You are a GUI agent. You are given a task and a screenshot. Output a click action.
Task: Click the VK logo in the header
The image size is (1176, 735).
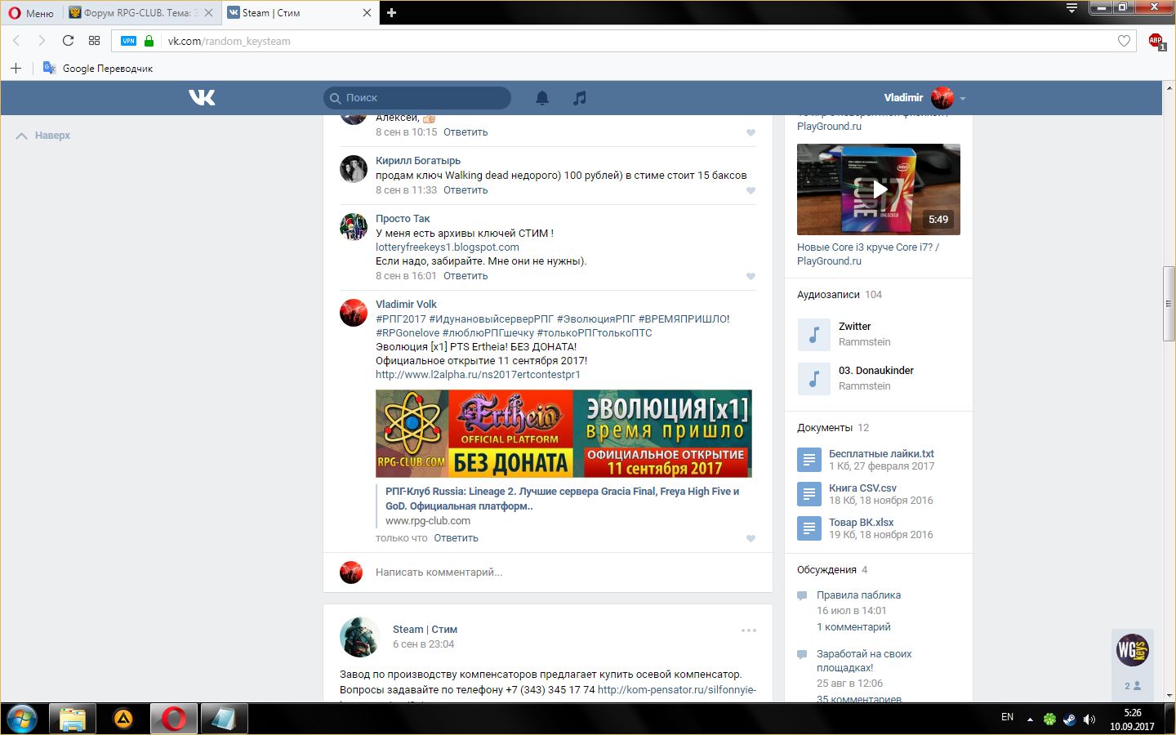coord(202,97)
